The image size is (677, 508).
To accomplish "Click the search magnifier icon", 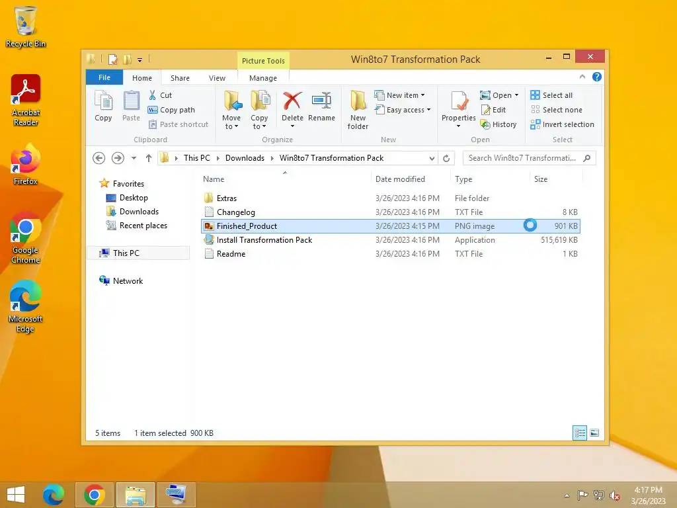I will pos(587,158).
